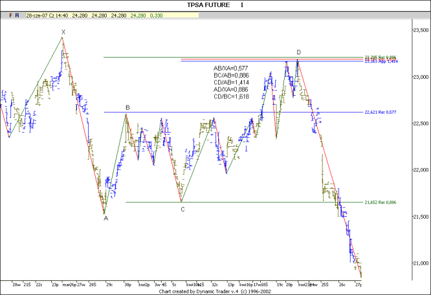Viewport: 431px width, 295px height.
Task: Click the F button in chart header
Action: [x=10, y=14]
